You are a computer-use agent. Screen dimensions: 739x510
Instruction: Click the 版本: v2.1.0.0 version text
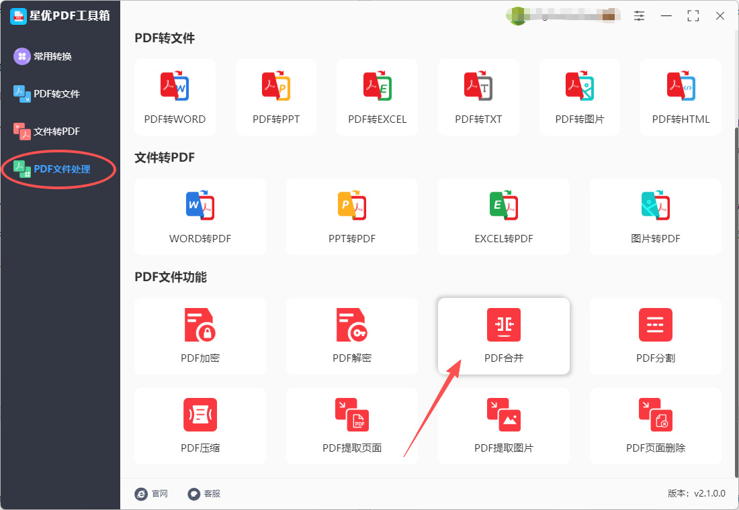696,493
